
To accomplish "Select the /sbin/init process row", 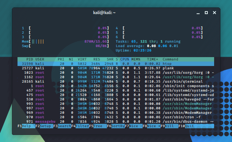I will (116, 86).
